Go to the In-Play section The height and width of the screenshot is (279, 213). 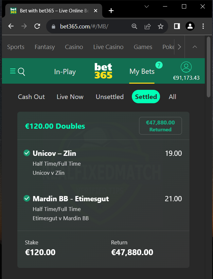65,72
